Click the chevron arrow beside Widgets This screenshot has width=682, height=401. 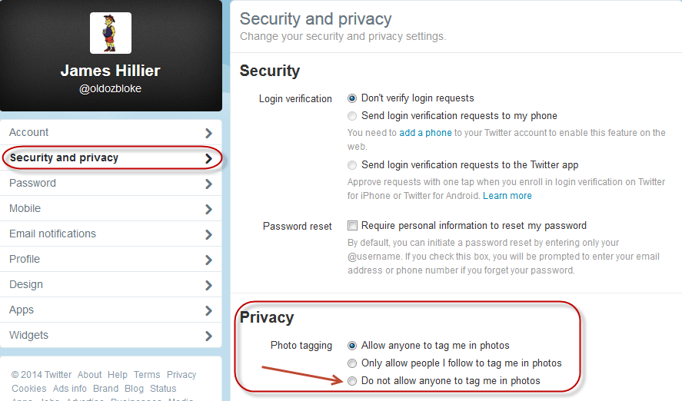click(x=209, y=336)
